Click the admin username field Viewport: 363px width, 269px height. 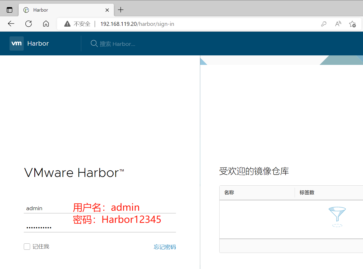(x=100, y=208)
